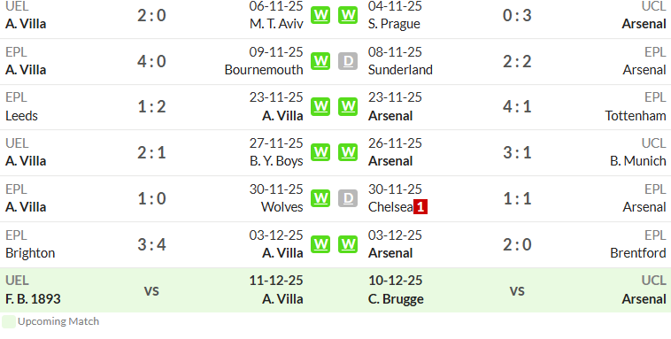This screenshot has width=671, height=339.
Task: Click the W badge for Brighton vs A. Villa
Action: click(320, 244)
